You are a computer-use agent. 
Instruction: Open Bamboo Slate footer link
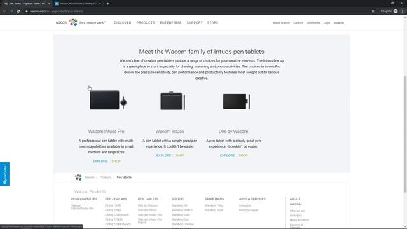coord(214,211)
